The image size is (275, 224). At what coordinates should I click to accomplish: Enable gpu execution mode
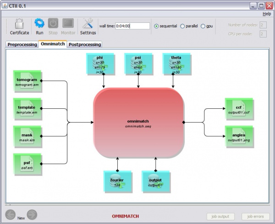(203, 26)
